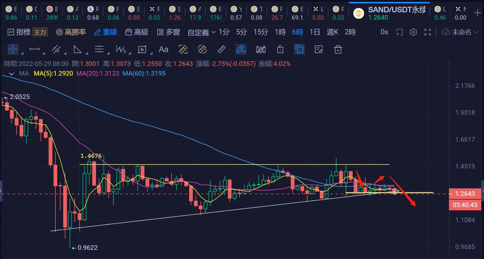Open the 指標 indicators button
The width and height of the screenshot is (484, 259).
pos(19,32)
